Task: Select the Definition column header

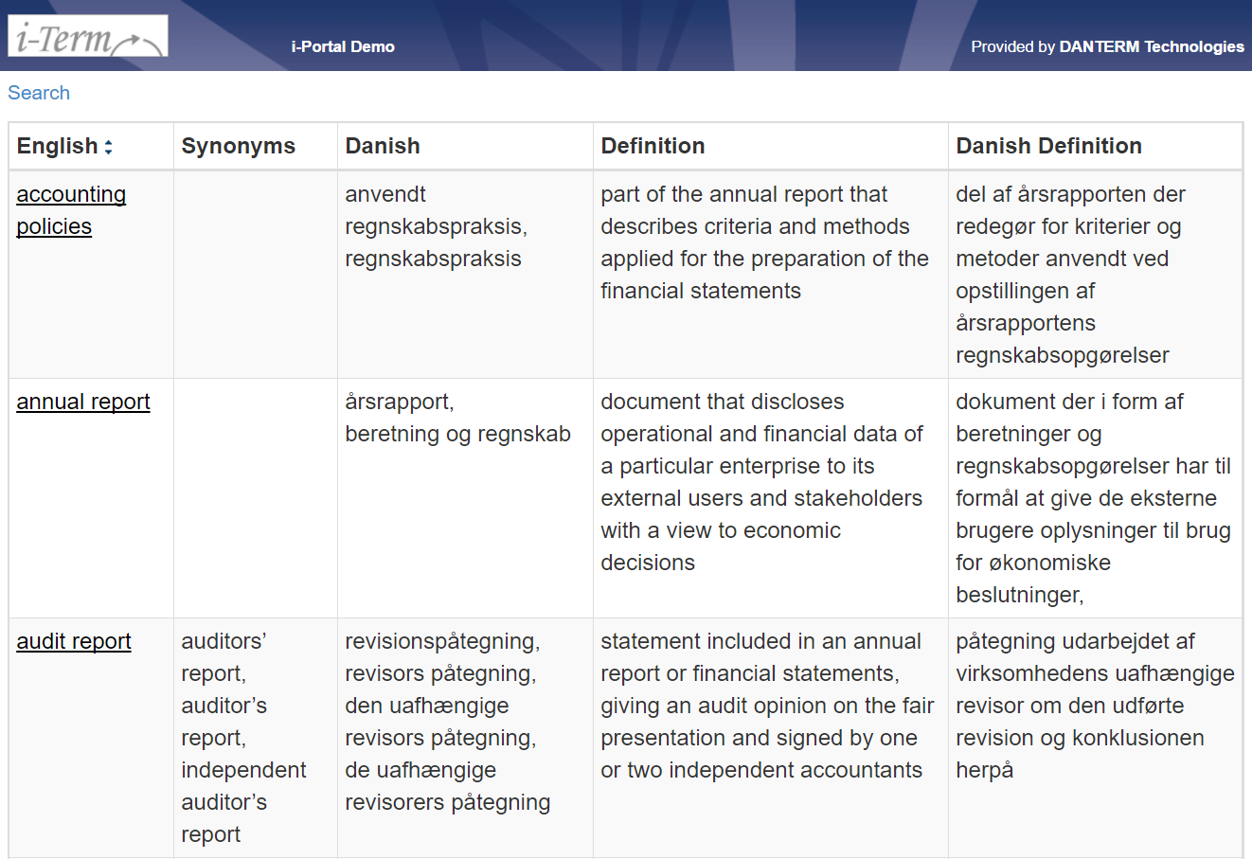Action: pyautogui.click(x=771, y=146)
